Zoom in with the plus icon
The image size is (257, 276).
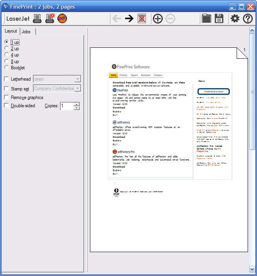[x=158, y=18]
